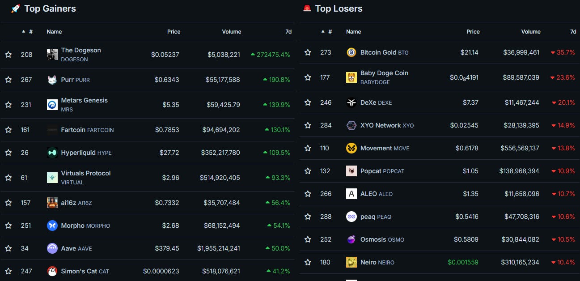Open the Bitcoin Gold BTG page
Screen dimensions: 580x281
pyautogui.click(x=385, y=52)
